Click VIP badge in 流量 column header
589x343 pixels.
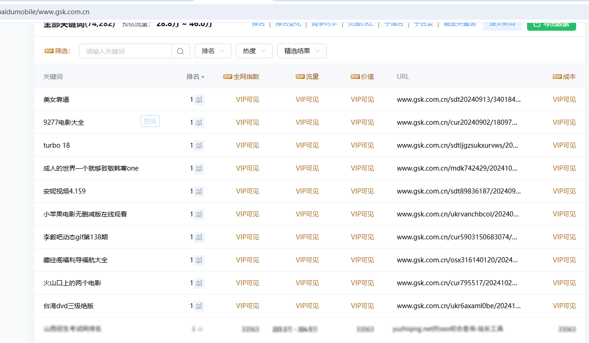pos(300,77)
